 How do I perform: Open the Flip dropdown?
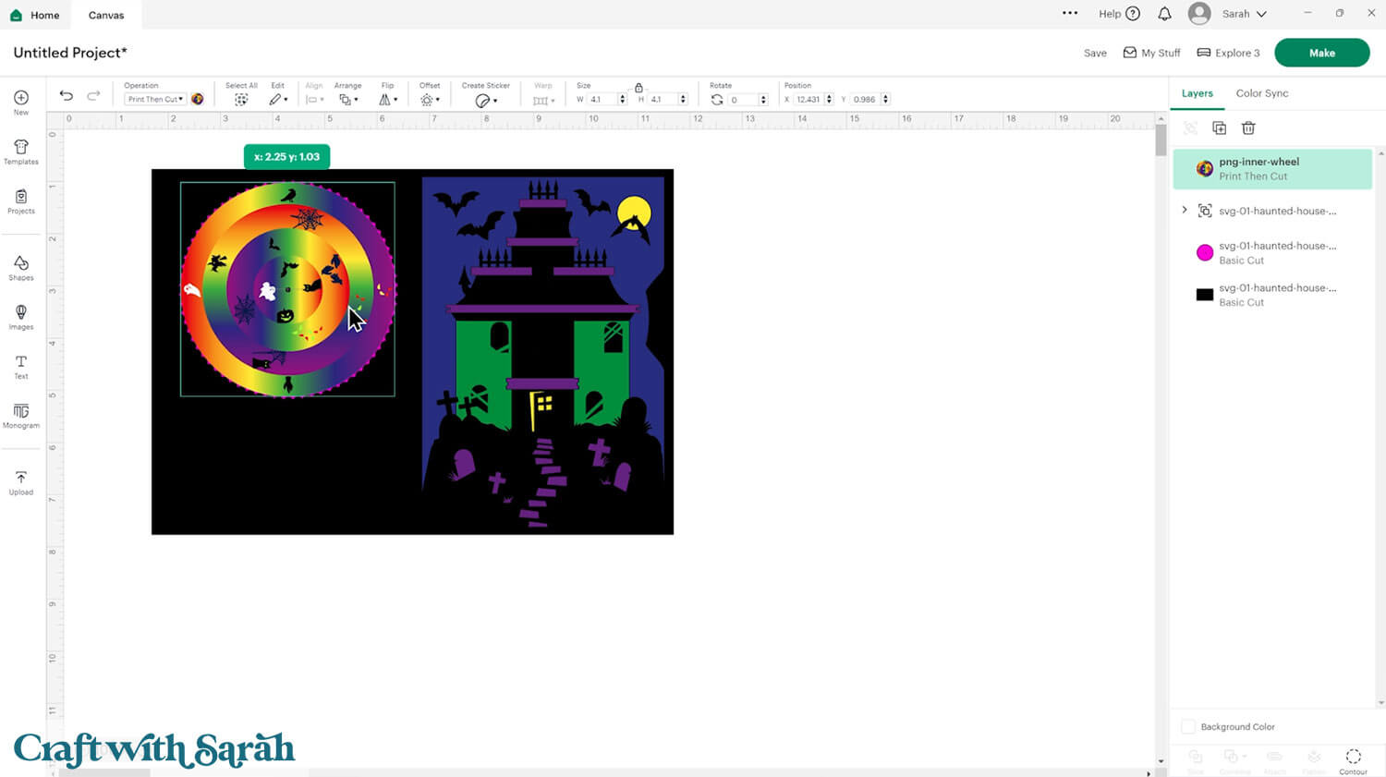(x=388, y=99)
